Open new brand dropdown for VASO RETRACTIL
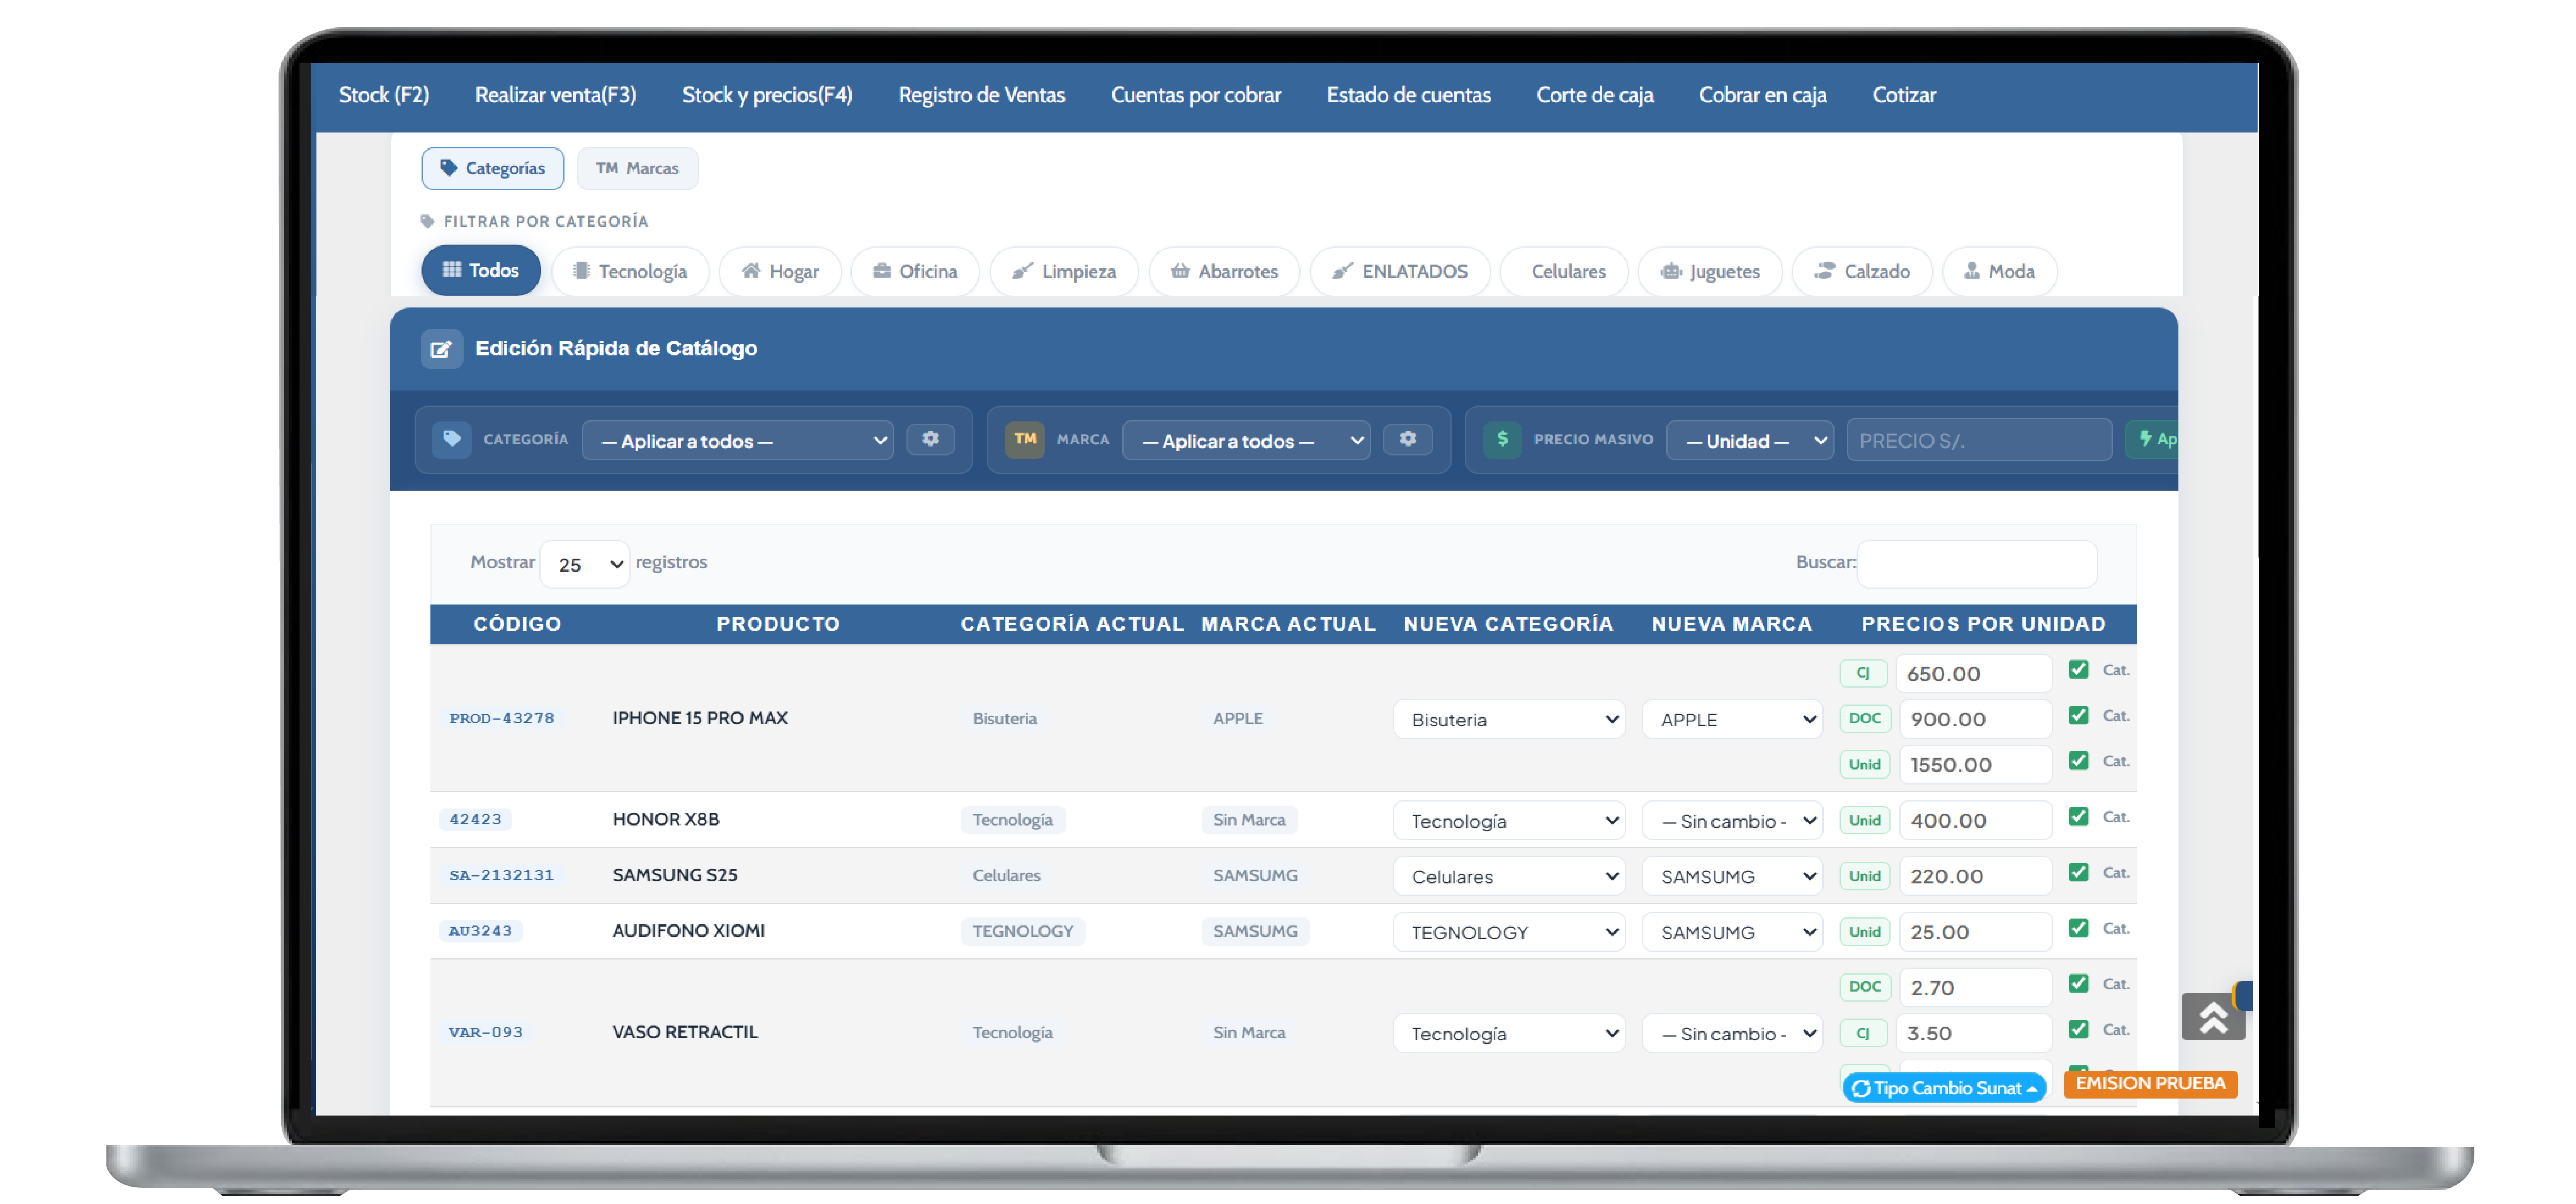2576x1204 pixels. point(1732,1035)
